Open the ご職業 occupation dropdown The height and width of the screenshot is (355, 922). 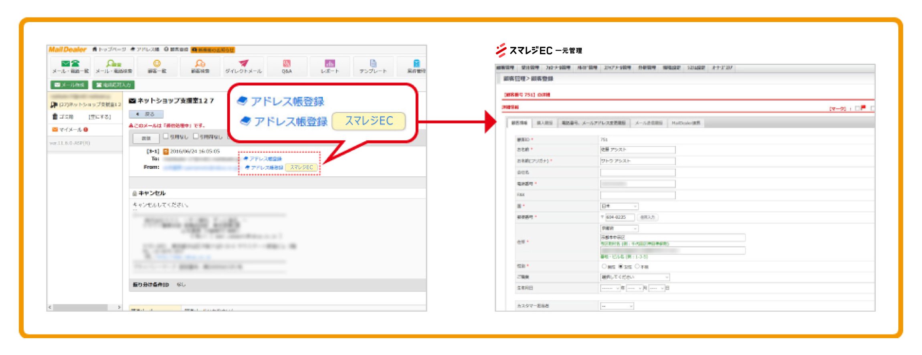[x=635, y=277]
